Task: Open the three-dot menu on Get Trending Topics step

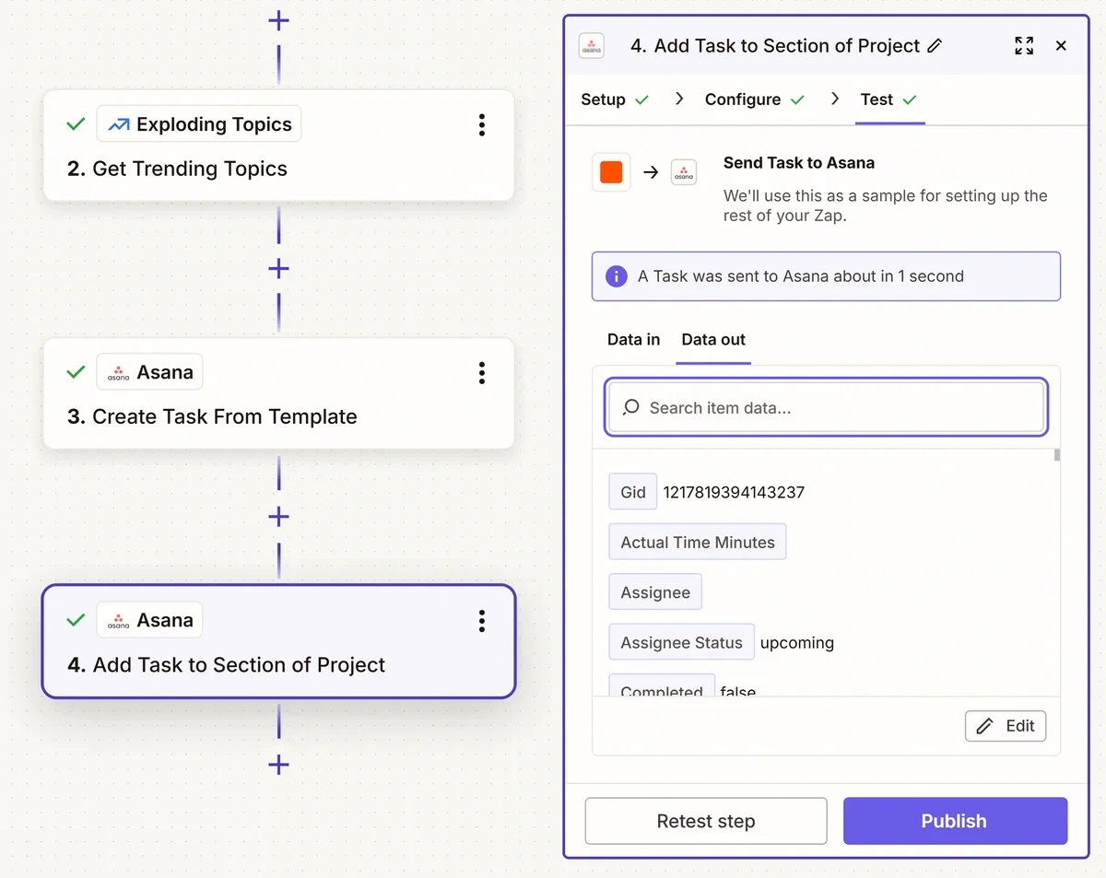Action: tap(481, 125)
